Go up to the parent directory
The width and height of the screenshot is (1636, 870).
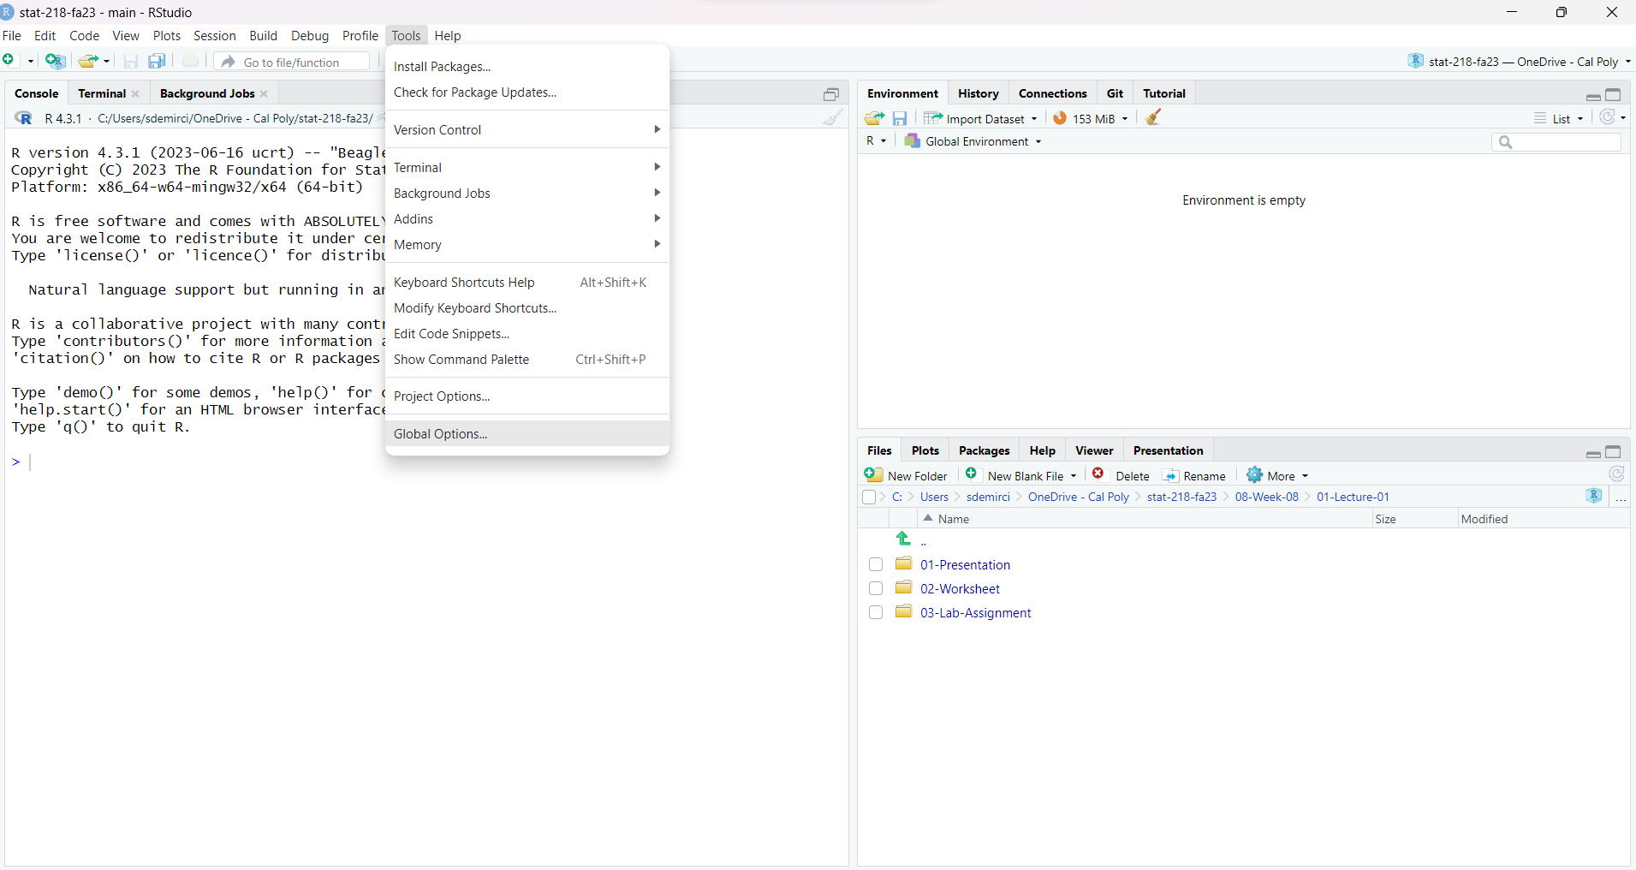pyautogui.click(x=904, y=539)
